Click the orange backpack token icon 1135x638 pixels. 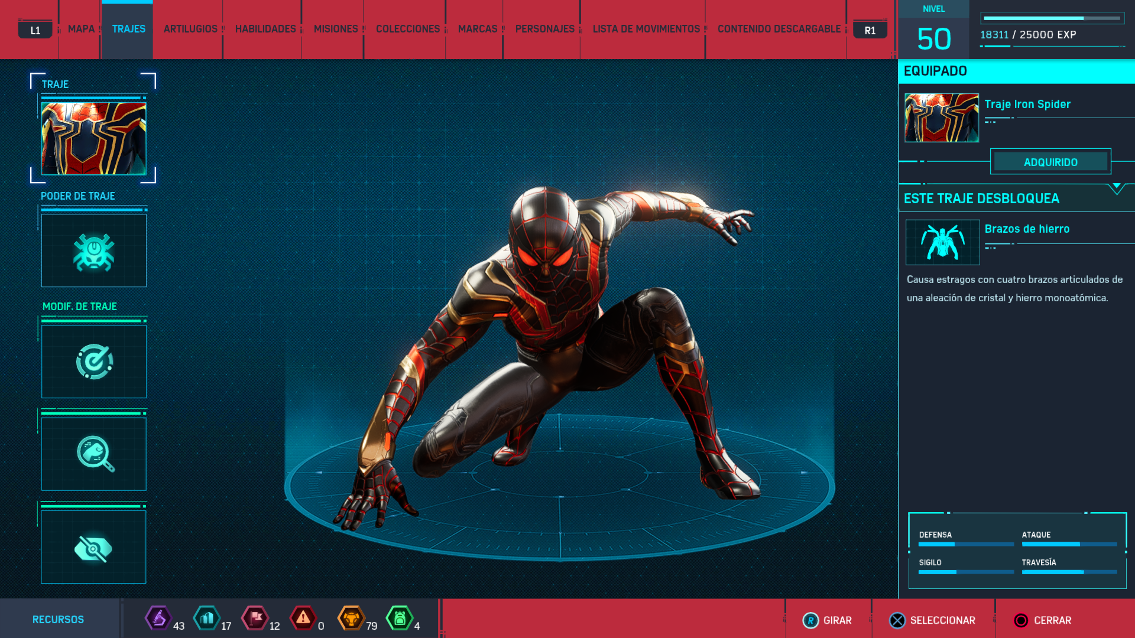click(x=351, y=619)
